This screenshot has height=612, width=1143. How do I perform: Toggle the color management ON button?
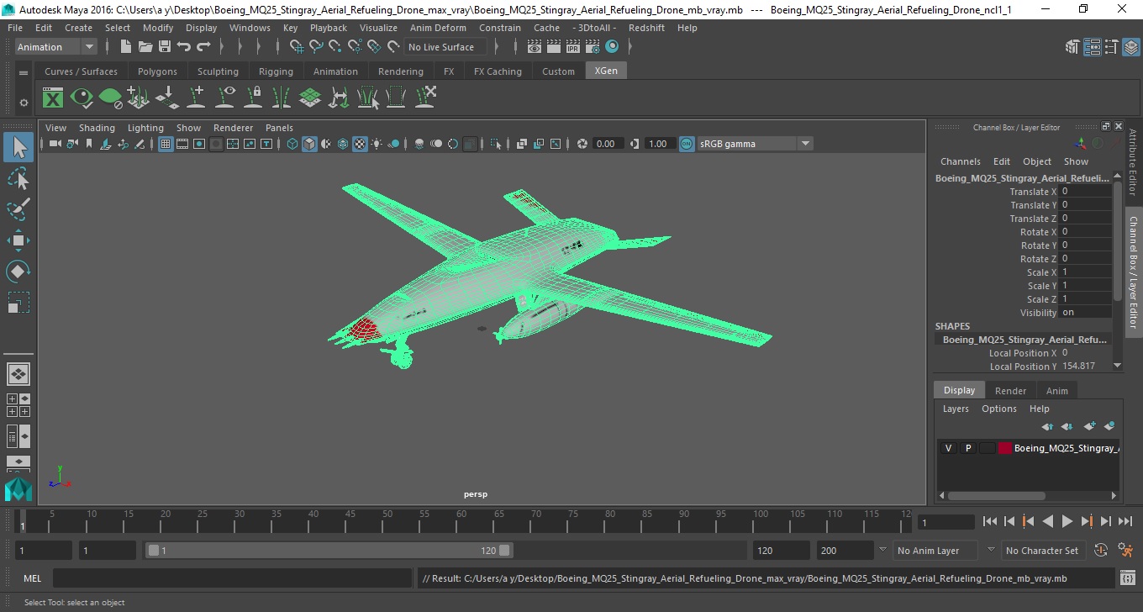pos(687,144)
